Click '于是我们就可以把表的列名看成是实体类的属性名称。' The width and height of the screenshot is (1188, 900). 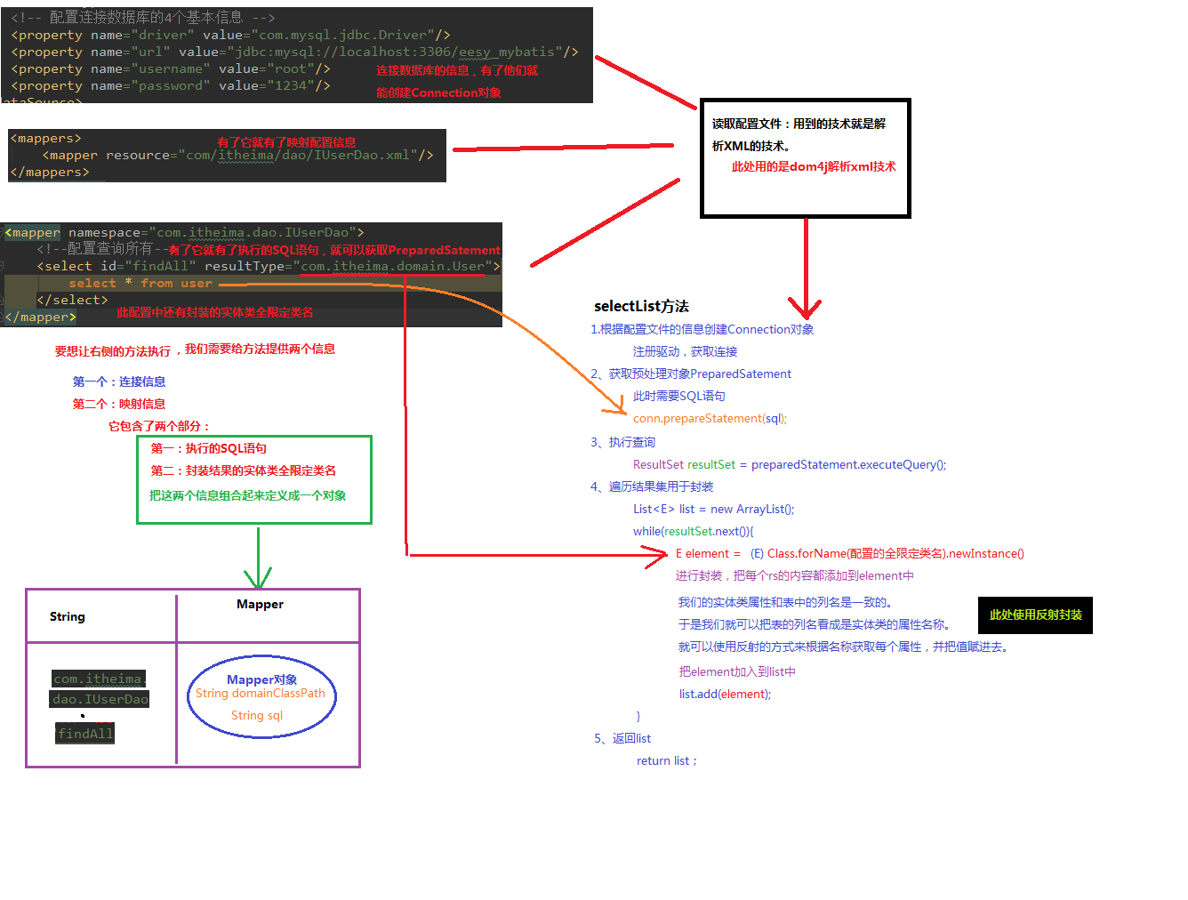pos(816,624)
